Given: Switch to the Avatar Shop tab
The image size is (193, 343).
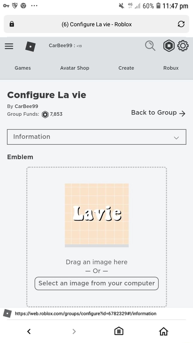Looking at the screenshot, I should pyautogui.click(x=74, y=68).
